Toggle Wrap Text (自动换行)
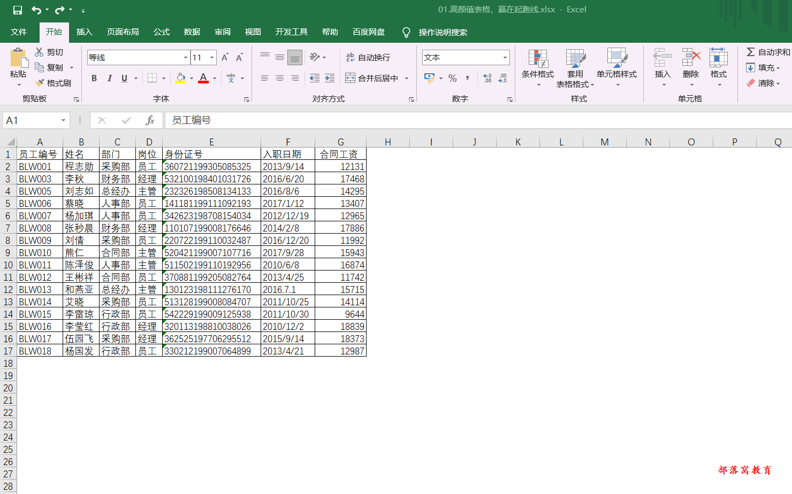792x494 pixels. coord(368,57)
